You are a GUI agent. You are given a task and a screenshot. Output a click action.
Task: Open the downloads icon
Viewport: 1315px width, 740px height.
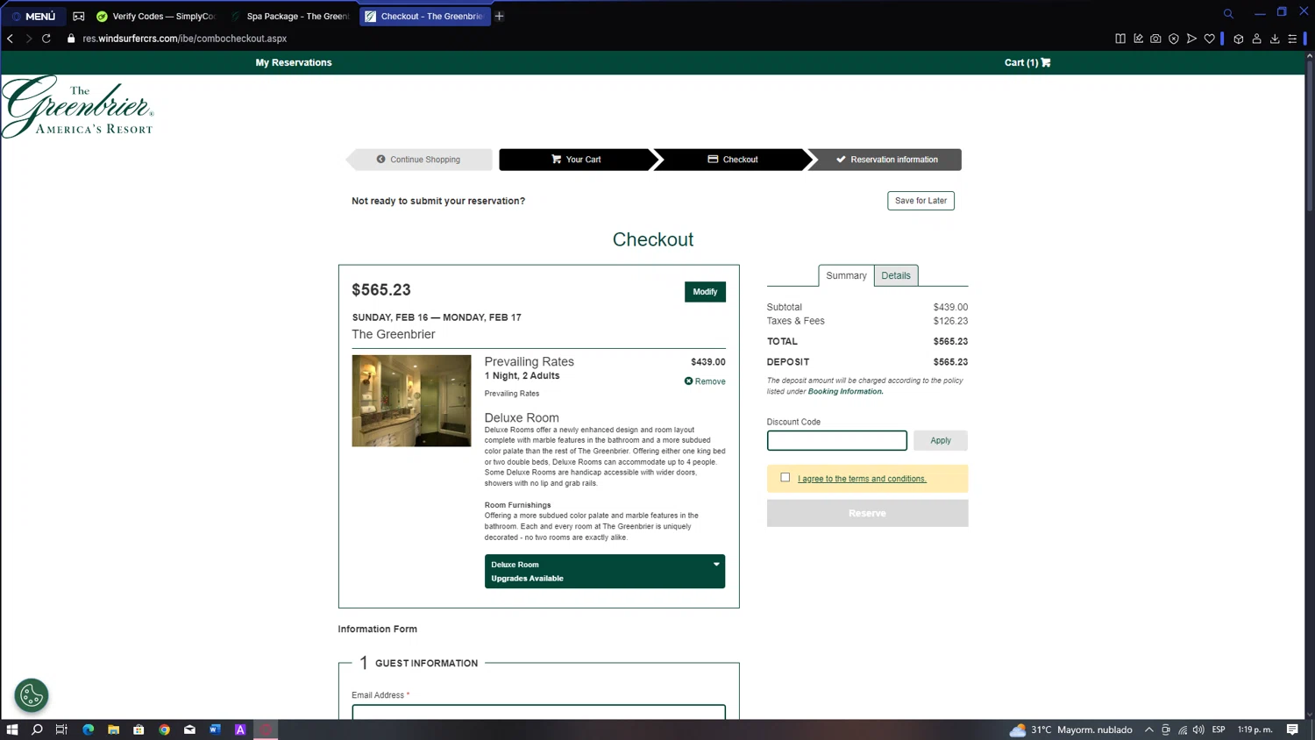coord(1275,39)
